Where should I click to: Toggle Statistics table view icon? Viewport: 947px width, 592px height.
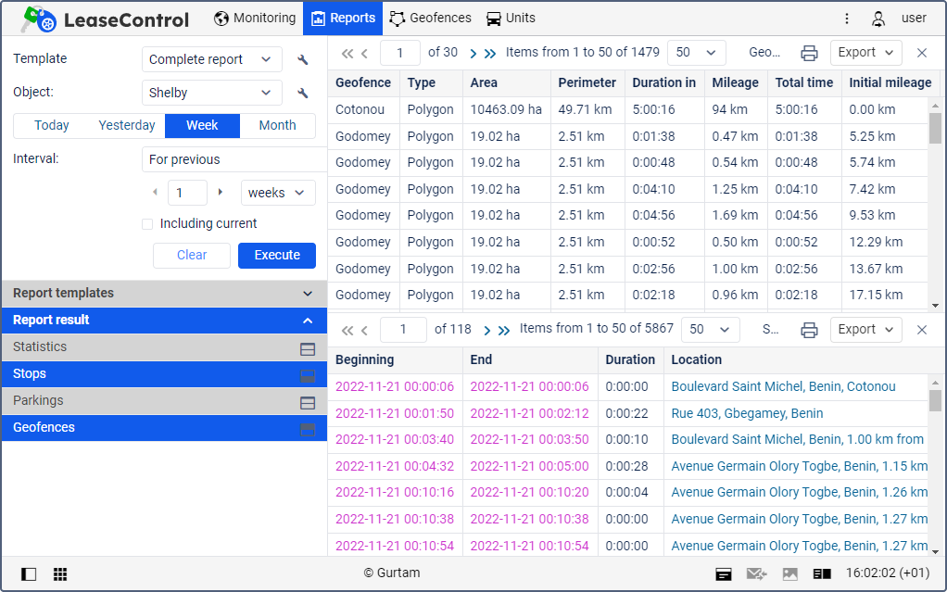[x=308, y=348]
